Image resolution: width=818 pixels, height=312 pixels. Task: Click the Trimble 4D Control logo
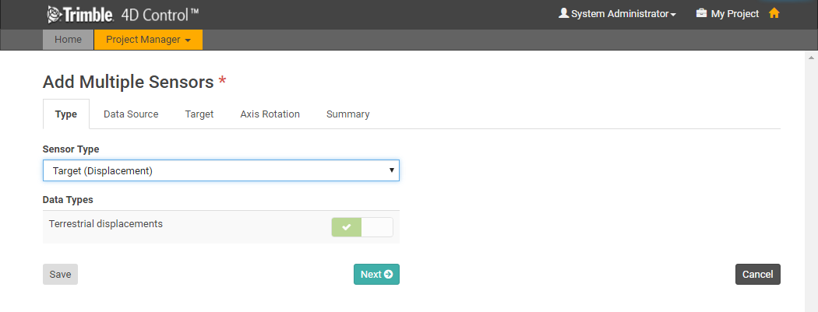[x=122, y=14]
